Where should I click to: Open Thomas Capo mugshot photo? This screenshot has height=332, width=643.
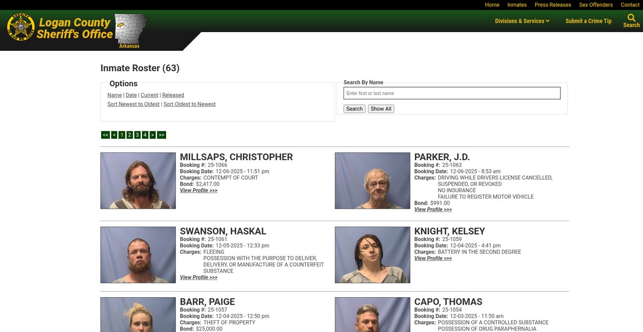pos(372,315)
